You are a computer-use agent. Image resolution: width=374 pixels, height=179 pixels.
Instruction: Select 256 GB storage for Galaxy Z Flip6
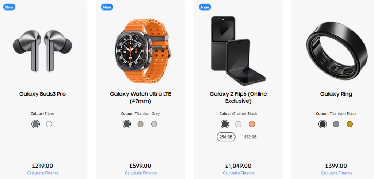click(226, 137)
